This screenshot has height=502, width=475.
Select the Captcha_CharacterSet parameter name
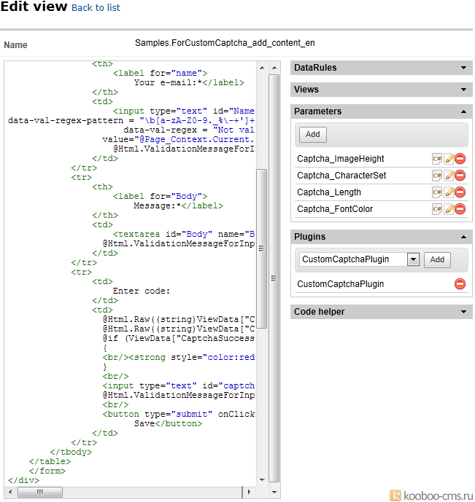tap(341, 176)
